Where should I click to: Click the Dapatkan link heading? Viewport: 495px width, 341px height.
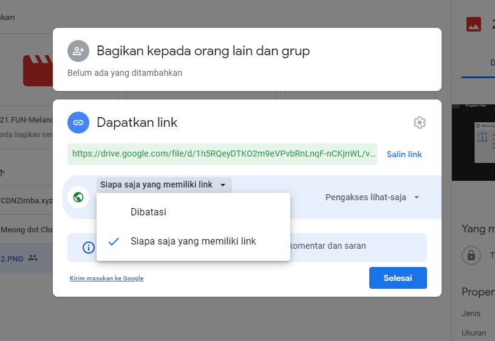(137, 123)
